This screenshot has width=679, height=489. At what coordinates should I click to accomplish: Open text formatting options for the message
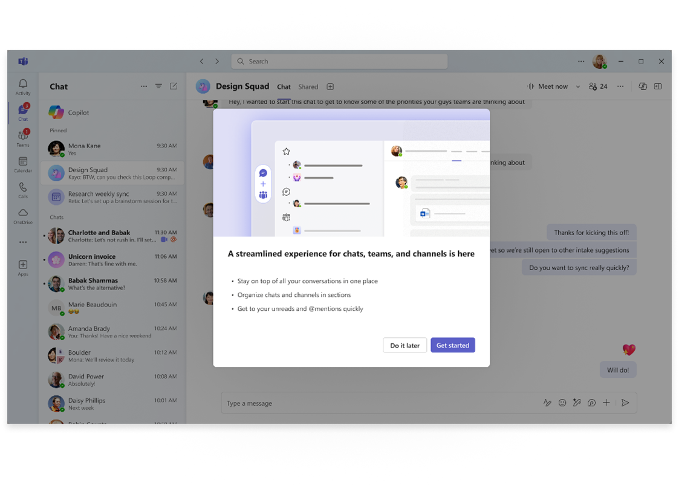point(548,403)
